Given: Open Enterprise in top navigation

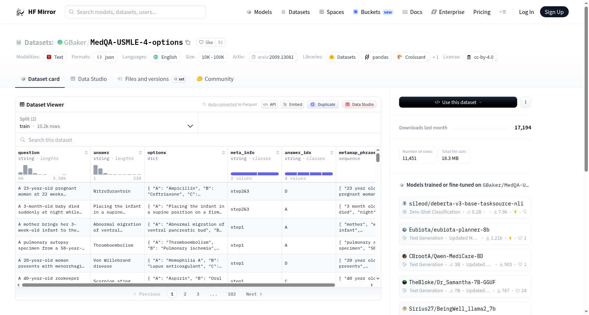Looking at the screenshot, I should click(448, 12).
